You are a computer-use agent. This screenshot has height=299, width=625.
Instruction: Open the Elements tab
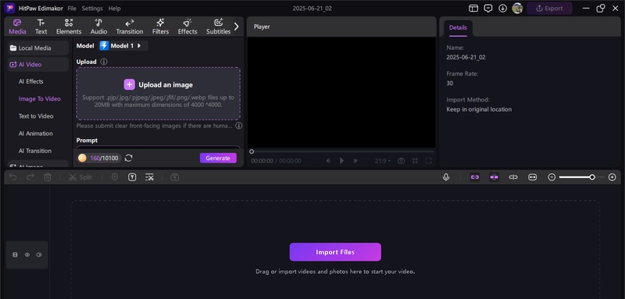[69, 27]
